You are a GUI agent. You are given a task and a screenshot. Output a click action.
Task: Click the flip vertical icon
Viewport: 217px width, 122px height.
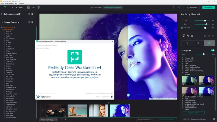pyautogui.click(x=205, y=36)
